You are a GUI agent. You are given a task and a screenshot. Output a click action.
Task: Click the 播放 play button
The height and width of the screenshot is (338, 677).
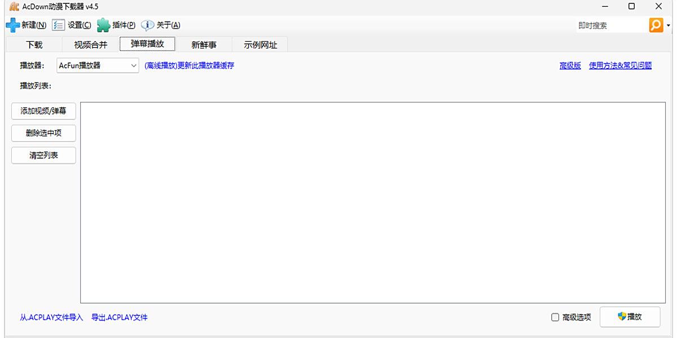[x=630, y=317]
